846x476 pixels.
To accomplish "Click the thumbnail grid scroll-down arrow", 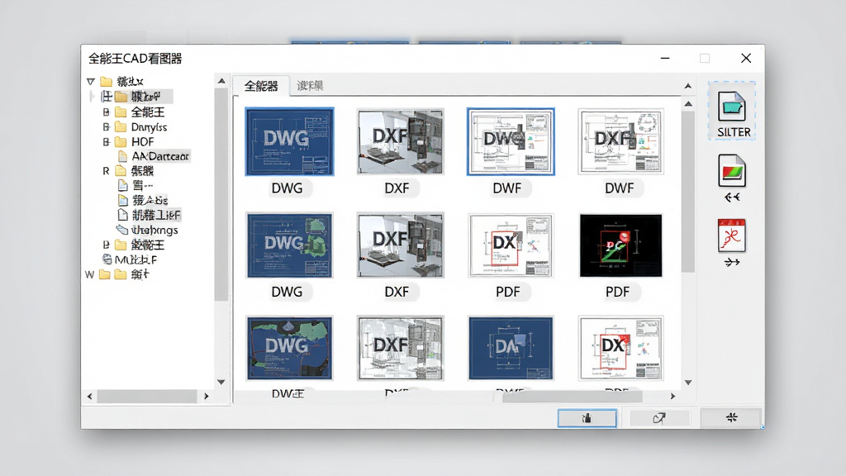I will coord(688,382).
